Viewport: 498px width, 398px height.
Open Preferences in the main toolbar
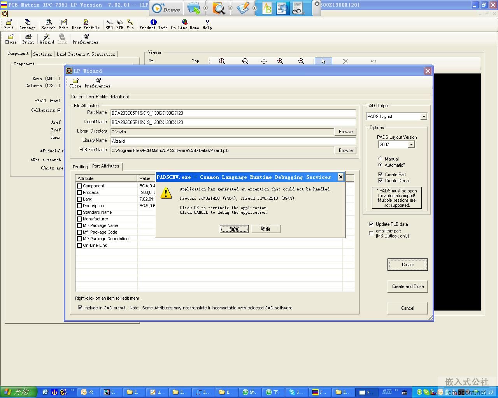85,39
